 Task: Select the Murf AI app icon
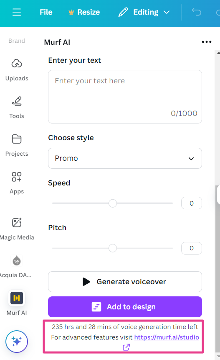[17, 298]
